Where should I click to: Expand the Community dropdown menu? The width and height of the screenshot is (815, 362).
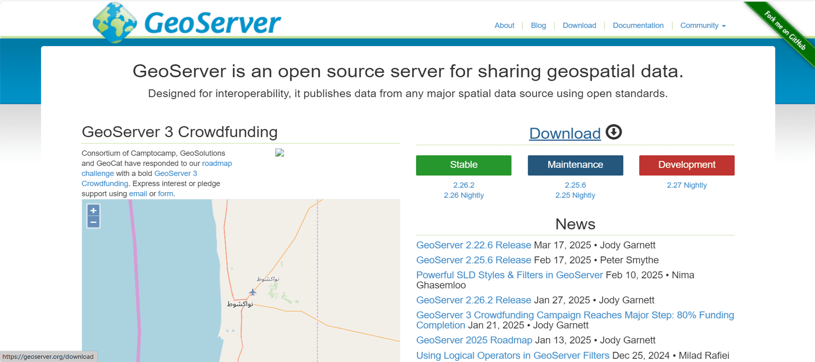tap(703, 26)
